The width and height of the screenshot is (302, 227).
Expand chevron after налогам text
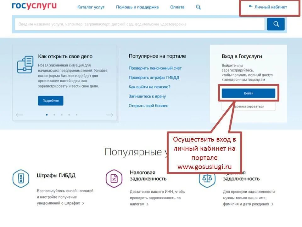tap(148, 204)
